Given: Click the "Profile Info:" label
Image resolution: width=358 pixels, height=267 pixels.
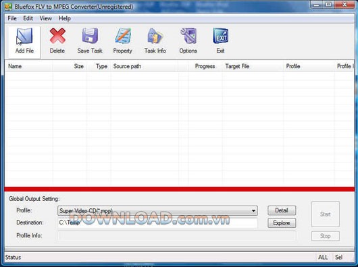Looking at the screenshot, I should coord(29,235).
